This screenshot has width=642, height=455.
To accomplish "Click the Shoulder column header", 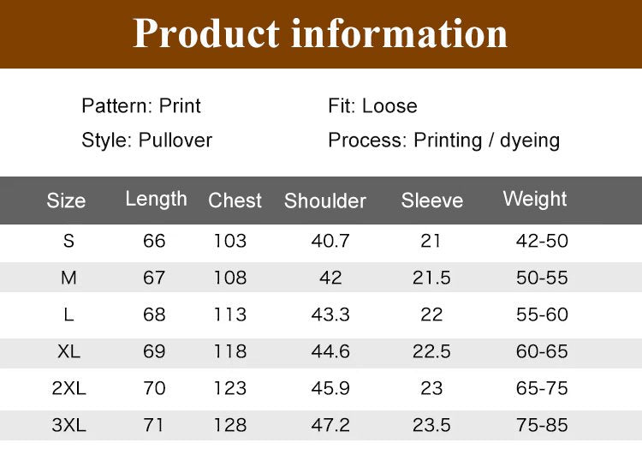I will pos(325,201).
